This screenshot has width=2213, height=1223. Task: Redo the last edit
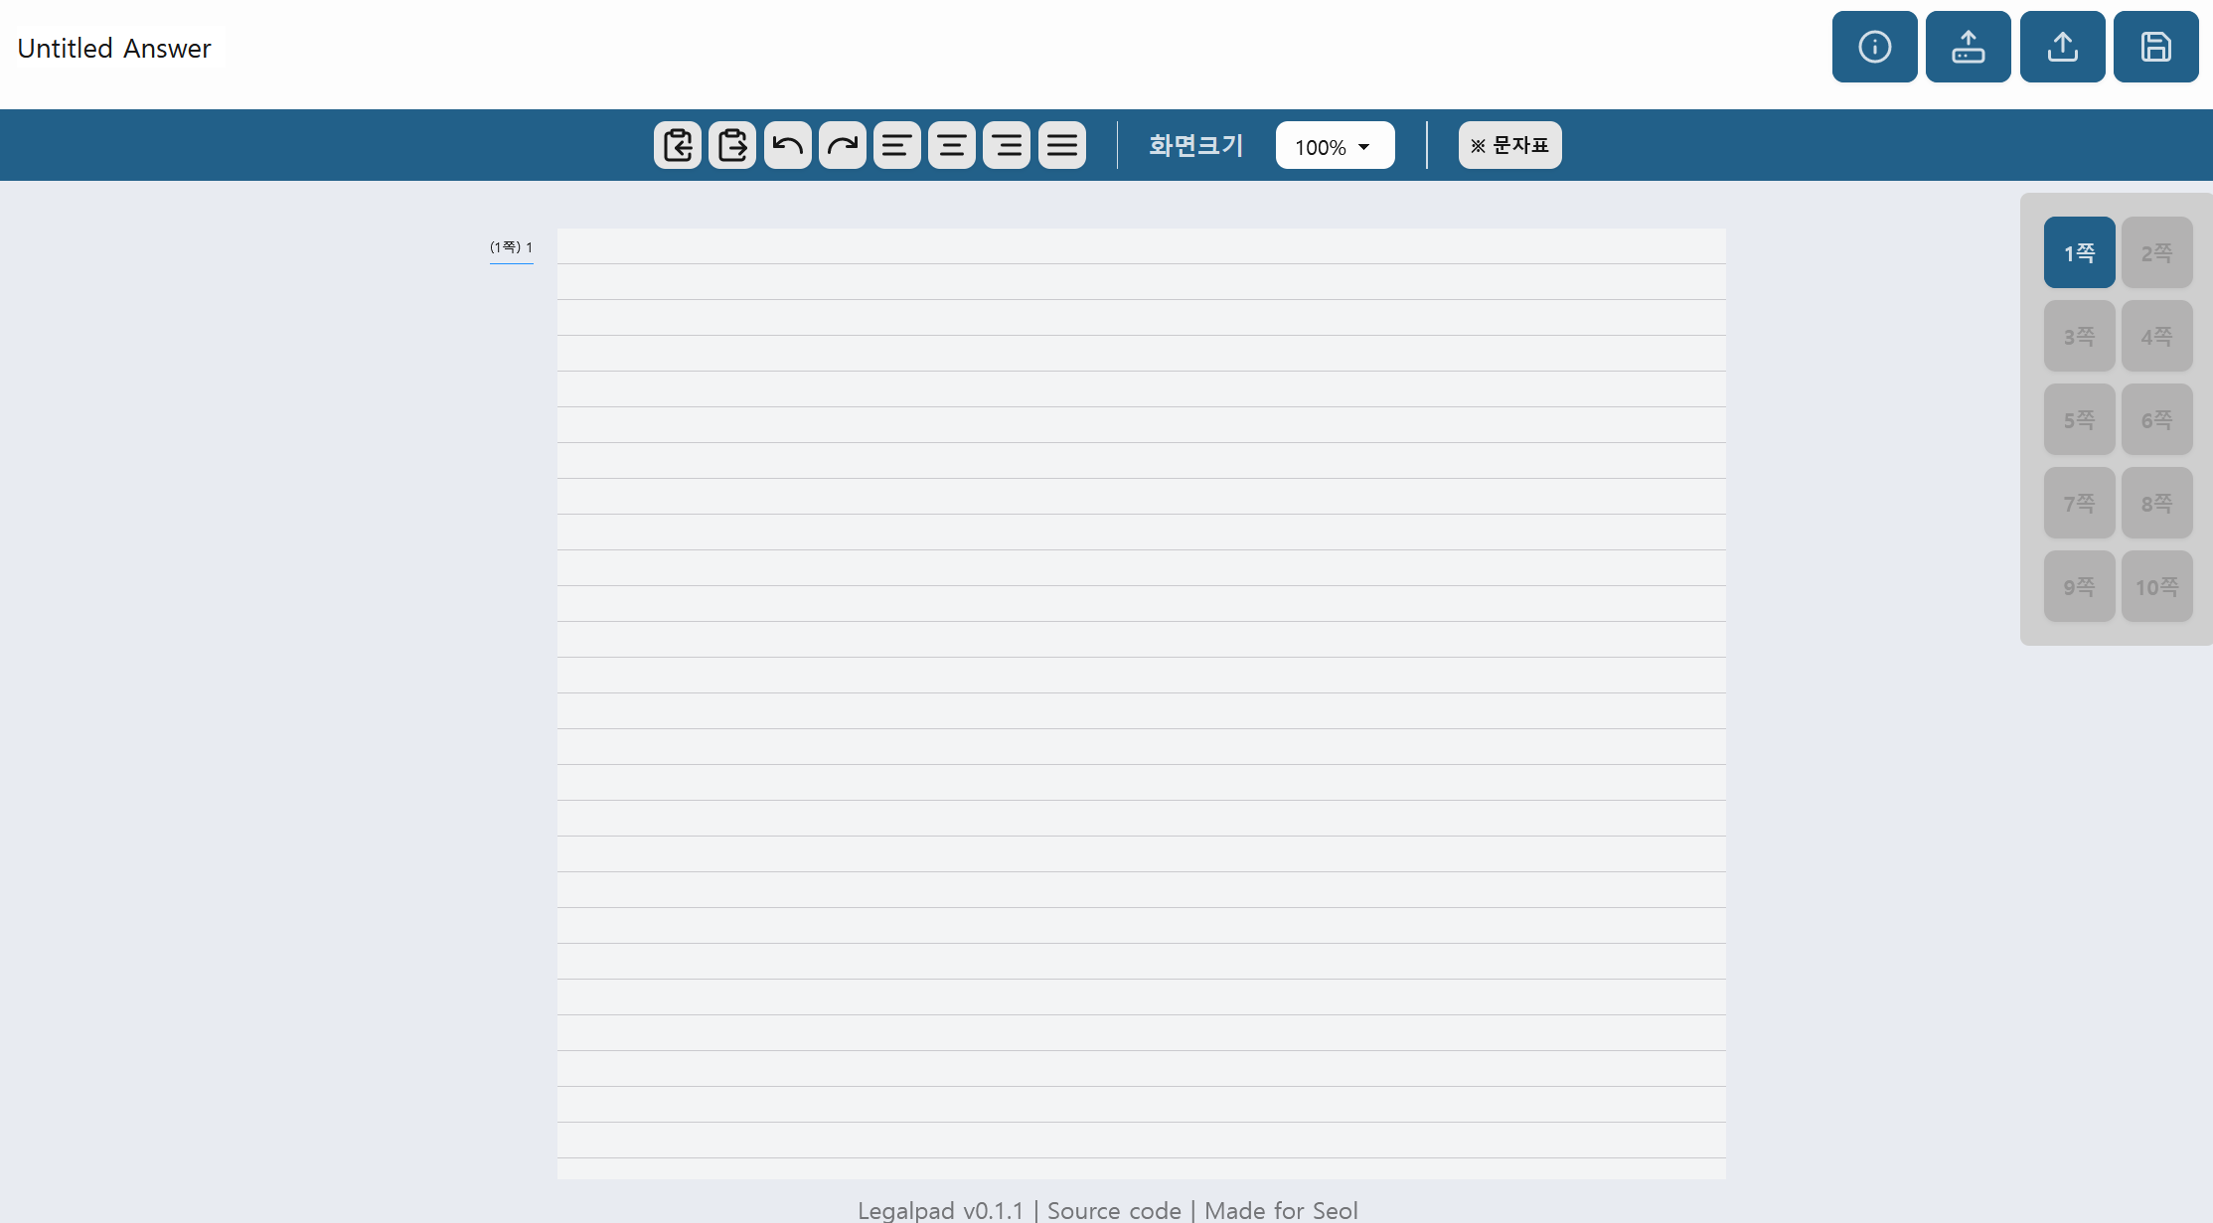coord(842,145)
